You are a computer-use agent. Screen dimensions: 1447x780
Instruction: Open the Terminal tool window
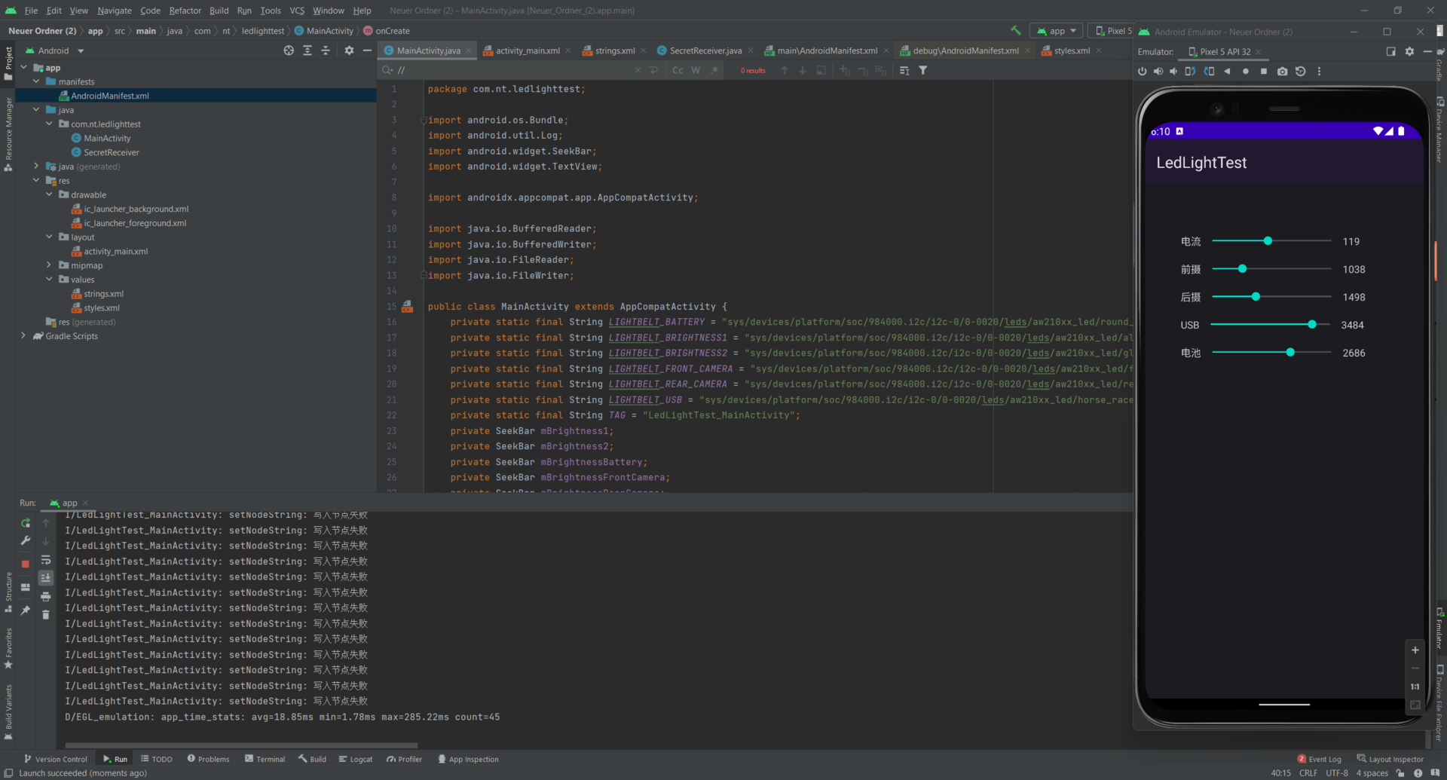click(265, 759)
